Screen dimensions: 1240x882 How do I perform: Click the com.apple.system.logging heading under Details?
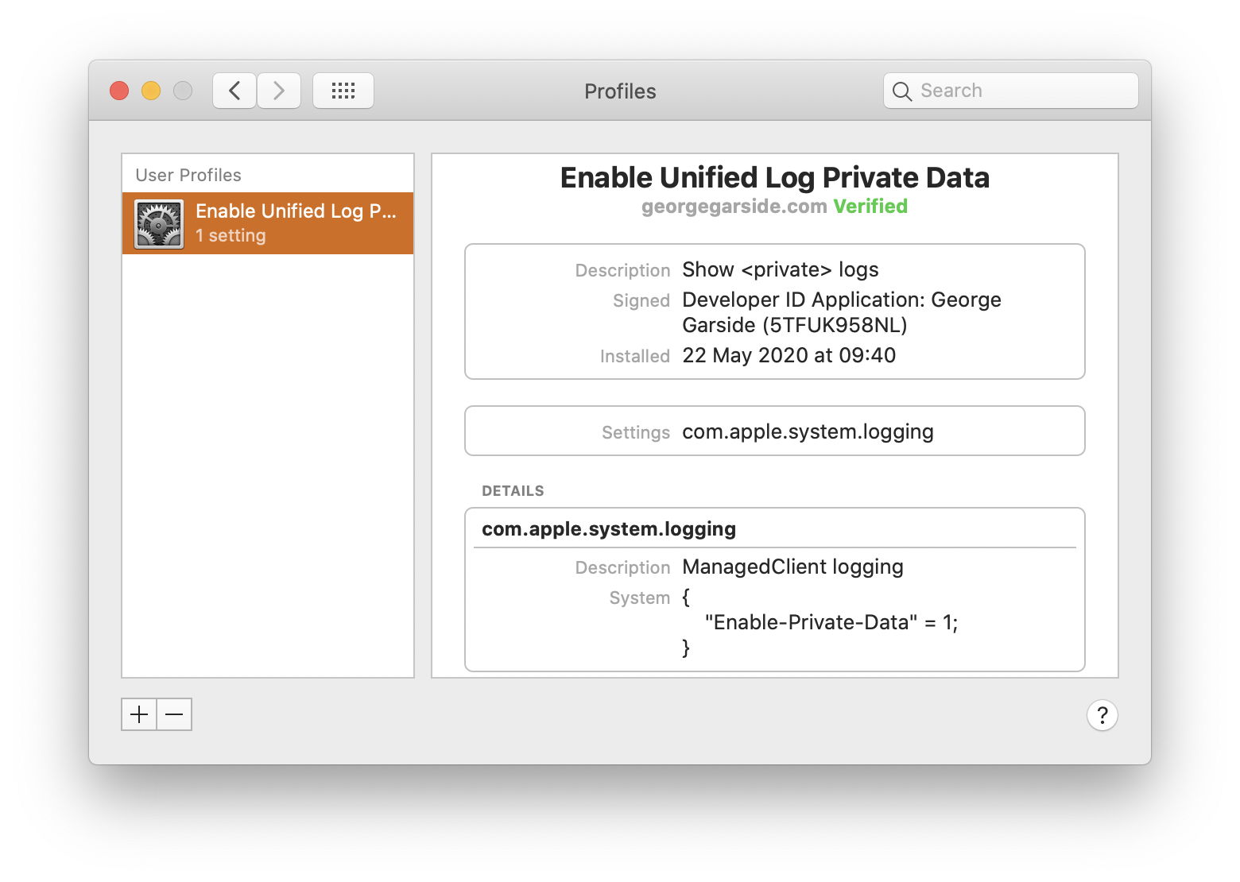tap(609, 528)
